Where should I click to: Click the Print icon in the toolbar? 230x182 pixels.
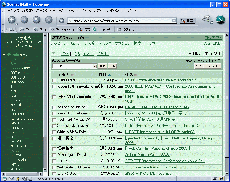206,18
